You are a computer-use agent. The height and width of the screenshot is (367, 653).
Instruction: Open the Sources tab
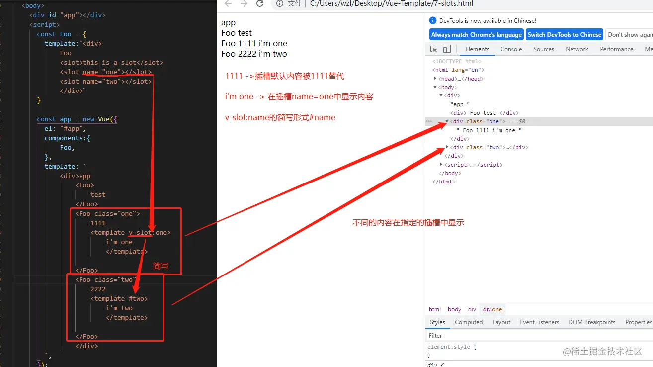pyautogui.click(x=544, y=49)
